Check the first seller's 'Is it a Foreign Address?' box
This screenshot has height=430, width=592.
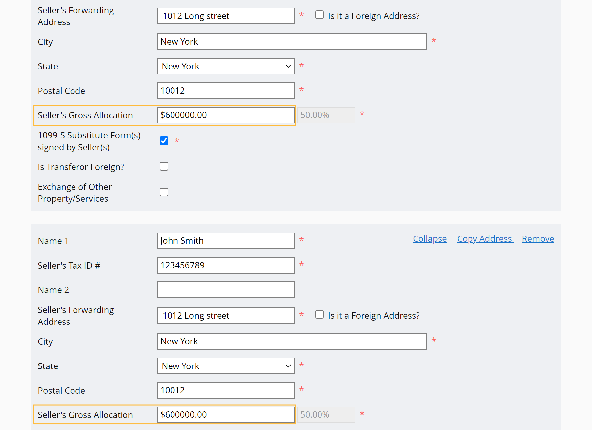pyautogui.click(x=320, y=15)
